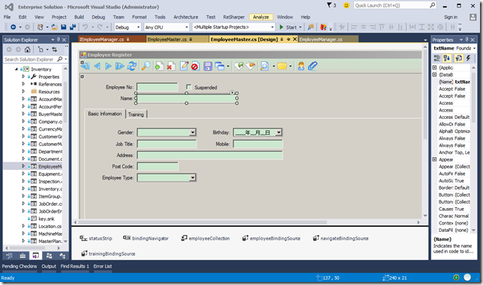This screenshot has width=483, height=285.
Task: Click the magnifier Search icon in form toolbar
Action: (145, 66)
